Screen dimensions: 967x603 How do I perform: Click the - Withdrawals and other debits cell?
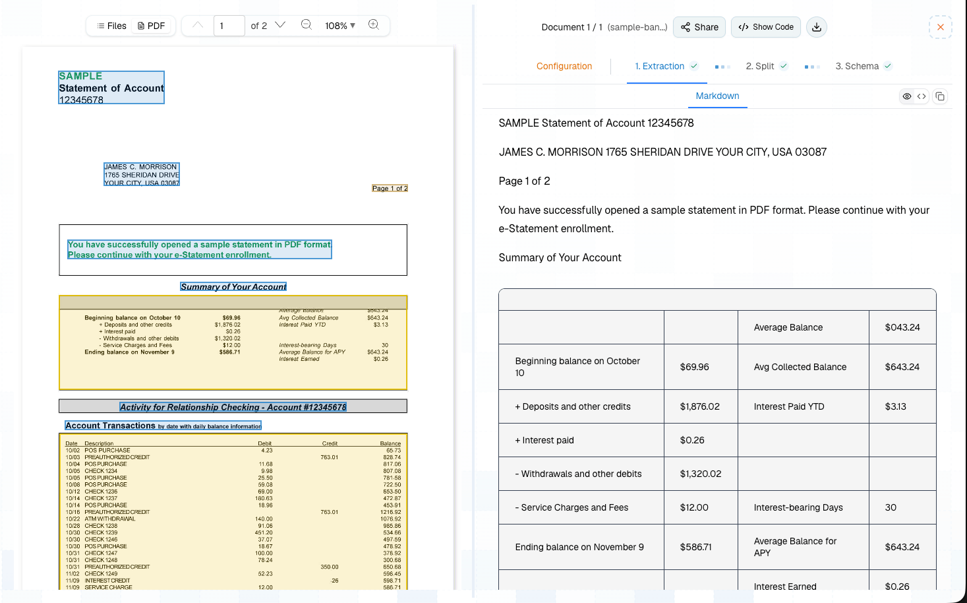coord(581,474)
